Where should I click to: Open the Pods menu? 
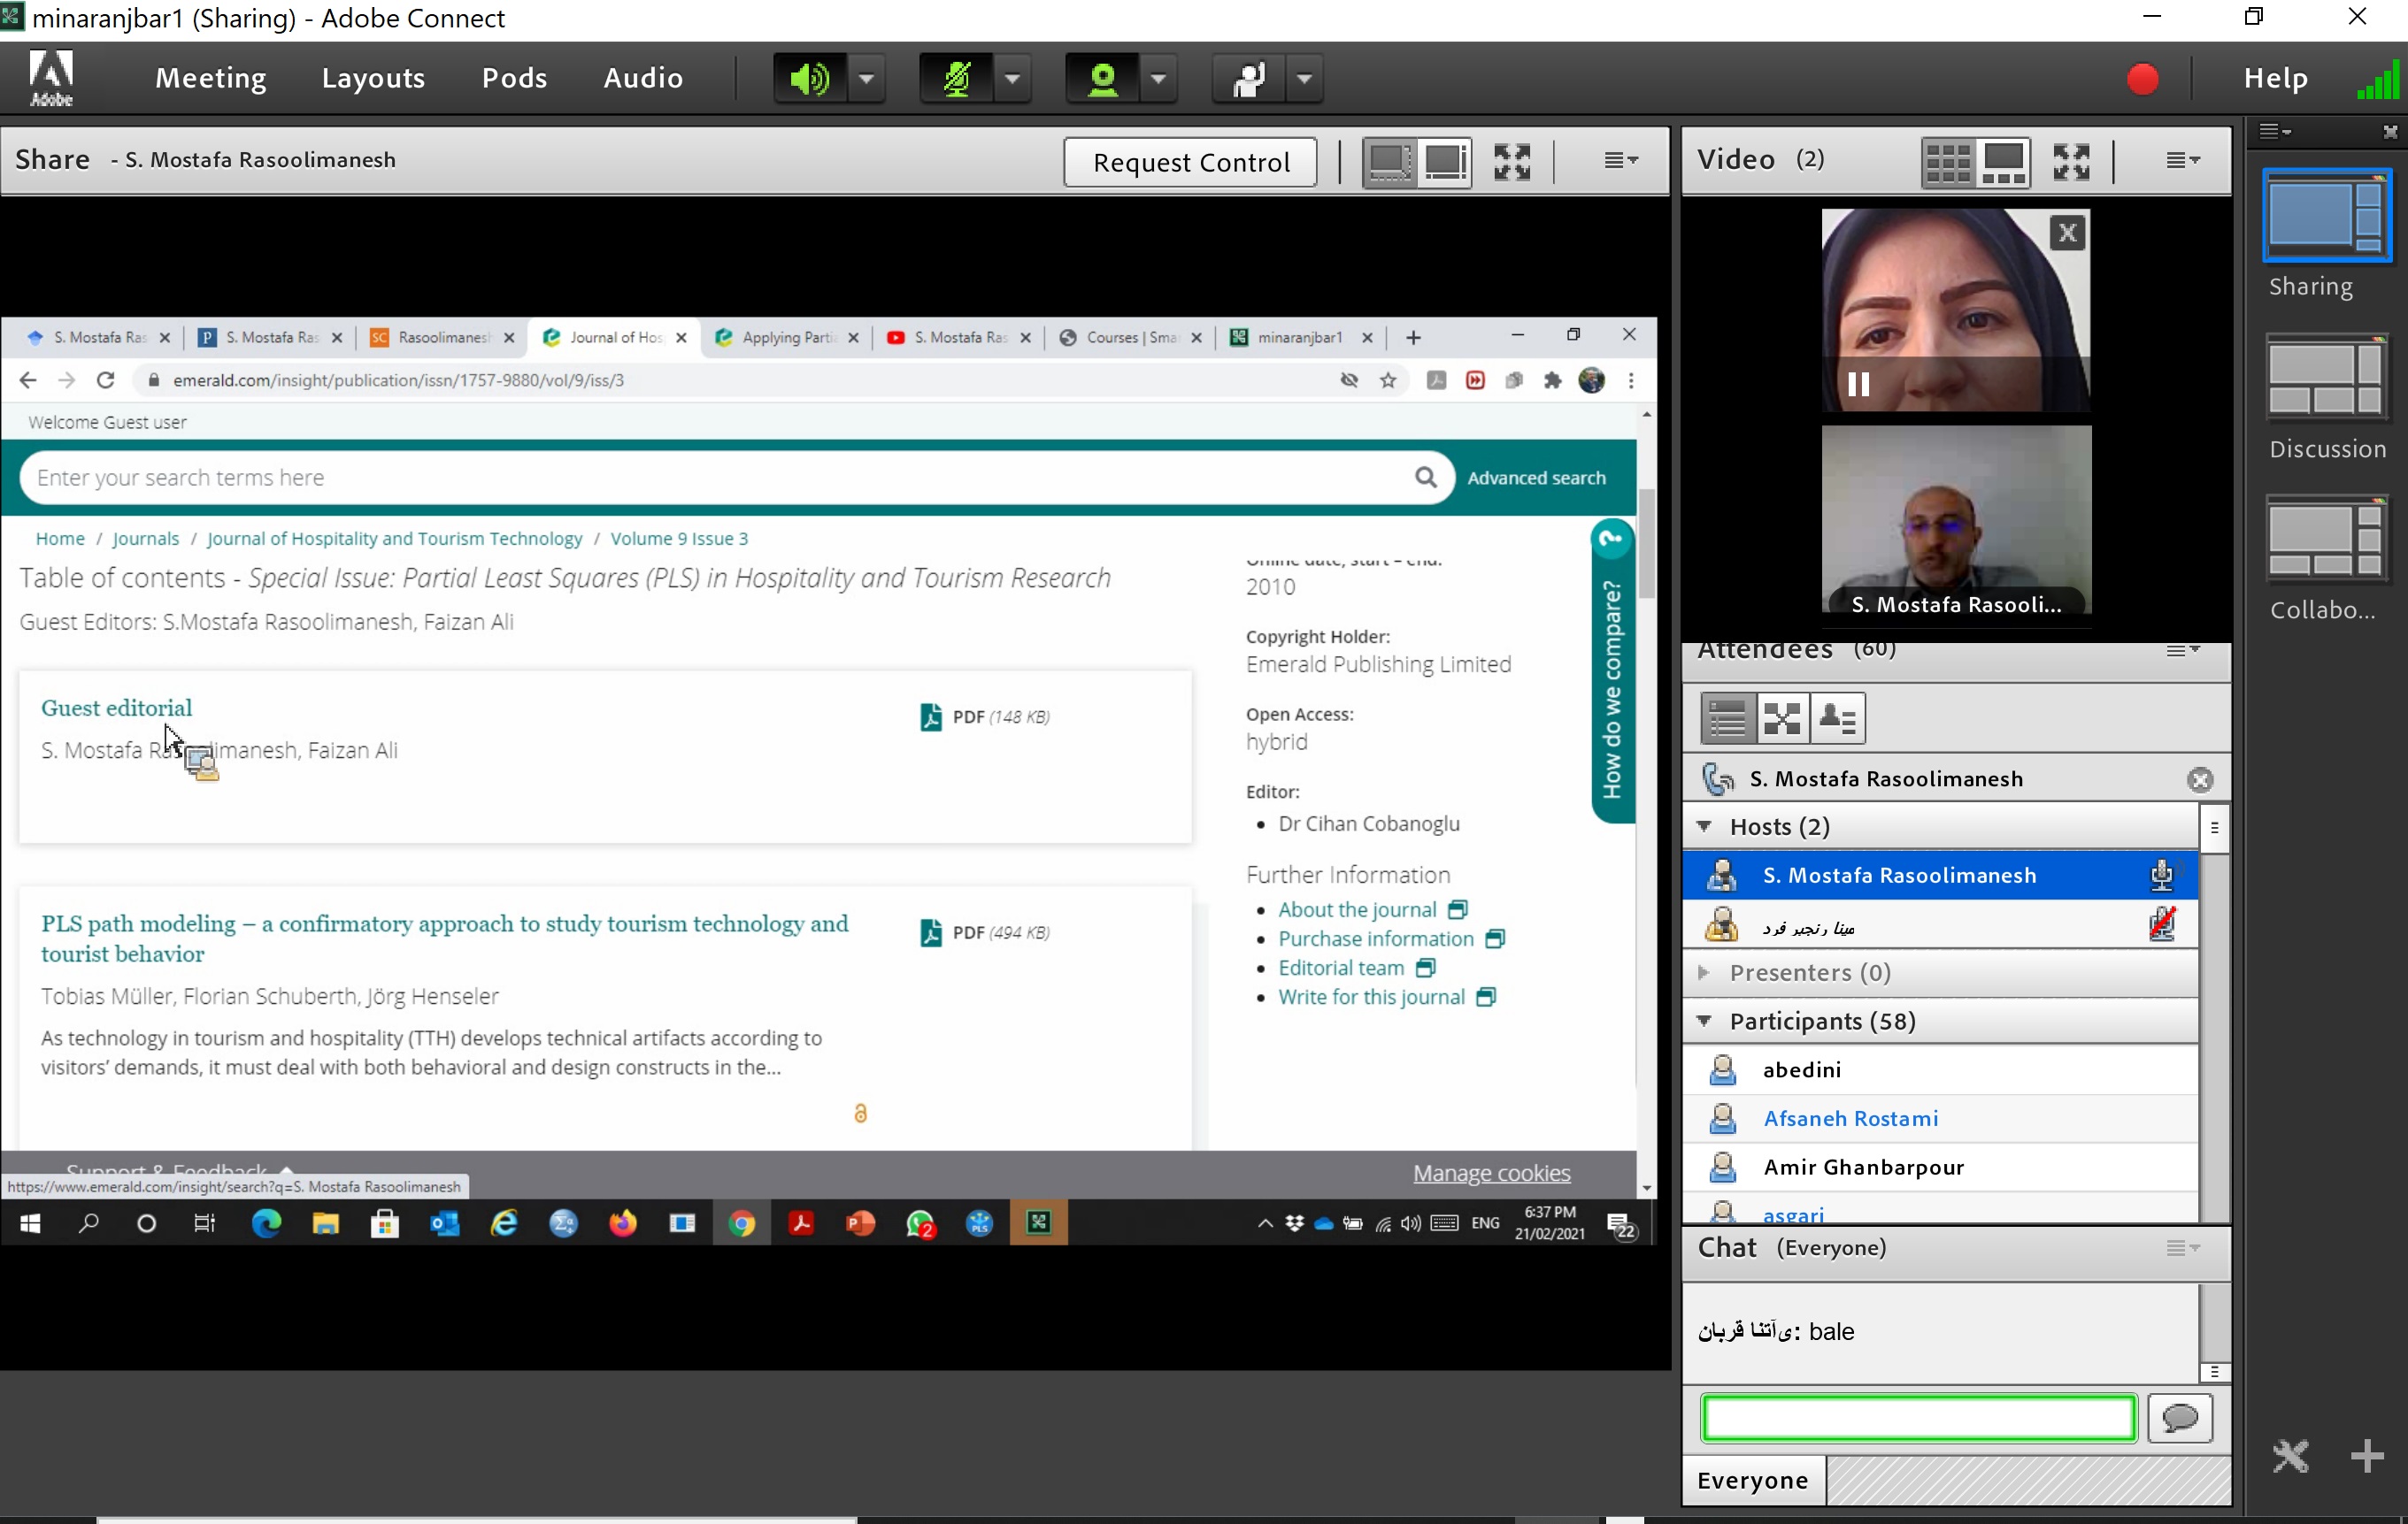(x=514, y=78)
